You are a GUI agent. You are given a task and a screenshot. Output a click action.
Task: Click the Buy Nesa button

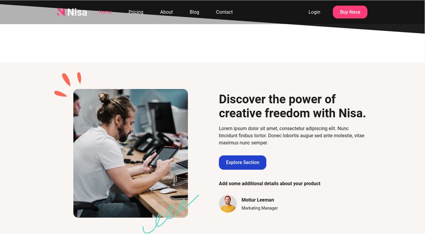(350, 12)
